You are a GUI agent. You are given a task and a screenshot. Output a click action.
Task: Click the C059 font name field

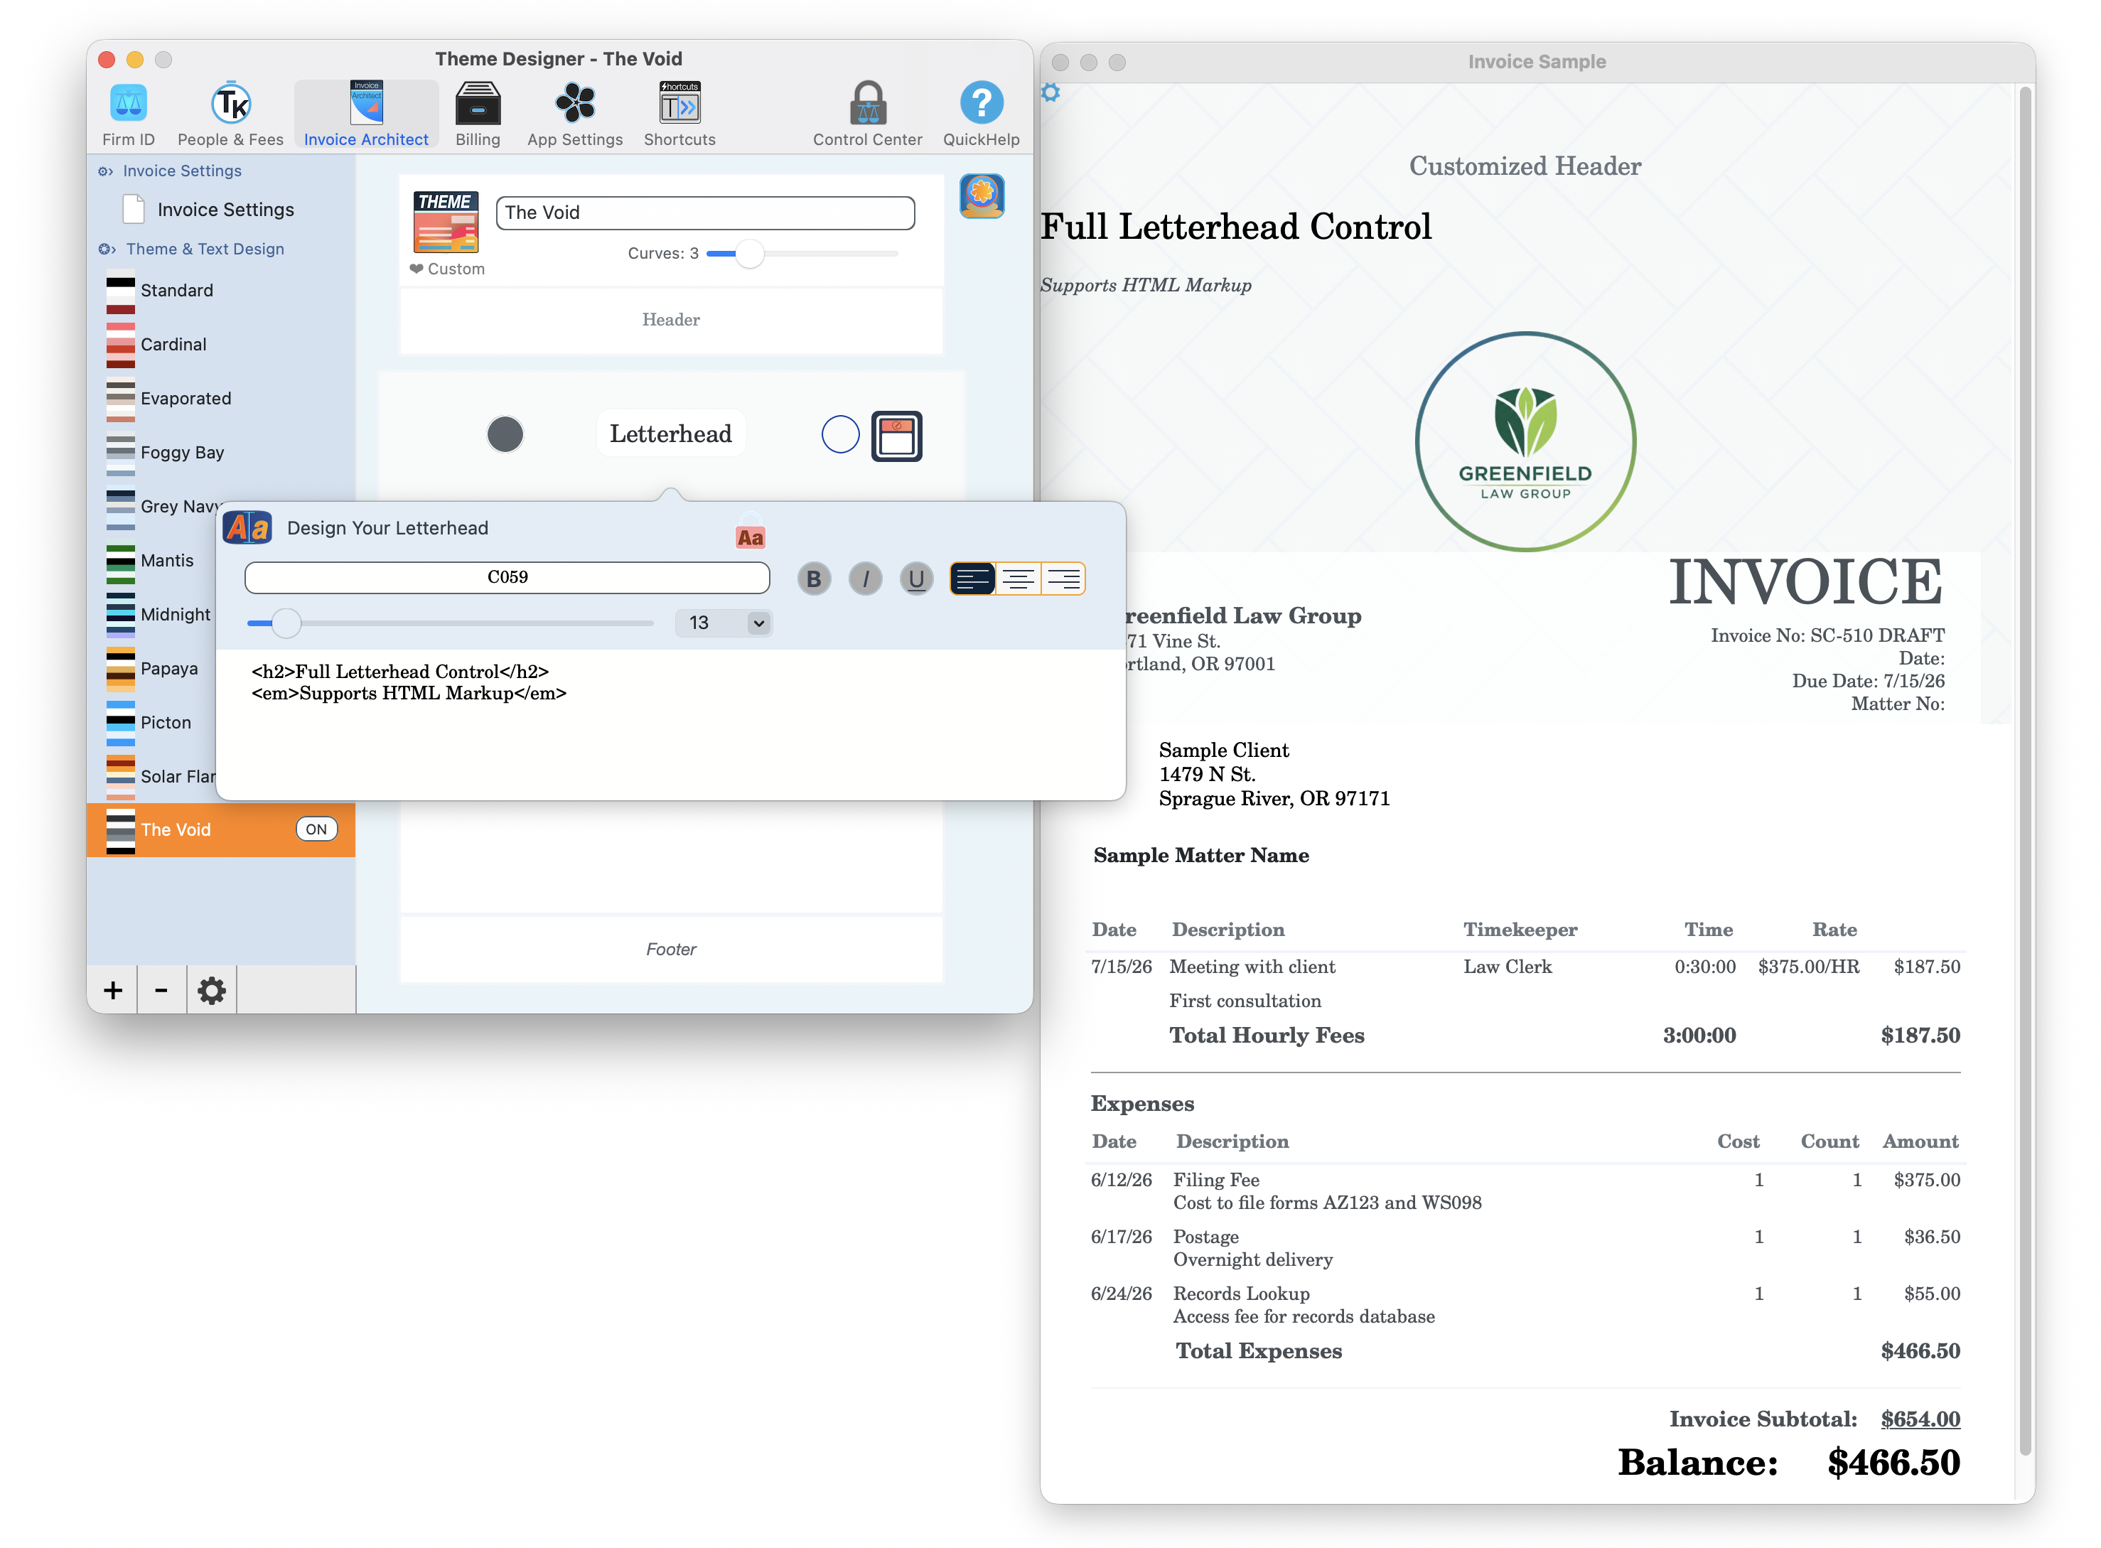pos(507,577)
